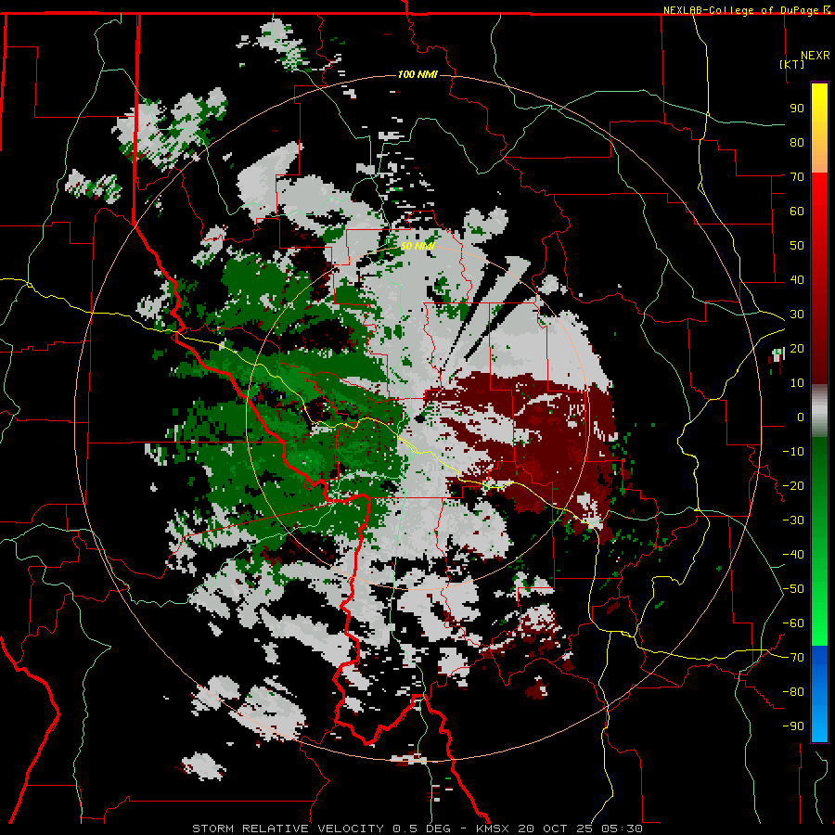Click the STORM RELATIVE VELOCITY product title
Image resolution: width=835 pixels, height=835 pixels.
pyautogui.click(x=288, y=829)
